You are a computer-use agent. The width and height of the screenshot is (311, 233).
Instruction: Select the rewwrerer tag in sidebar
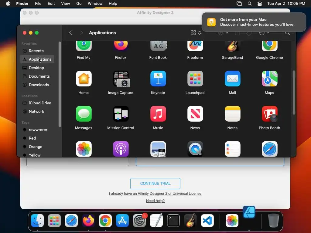37,130
